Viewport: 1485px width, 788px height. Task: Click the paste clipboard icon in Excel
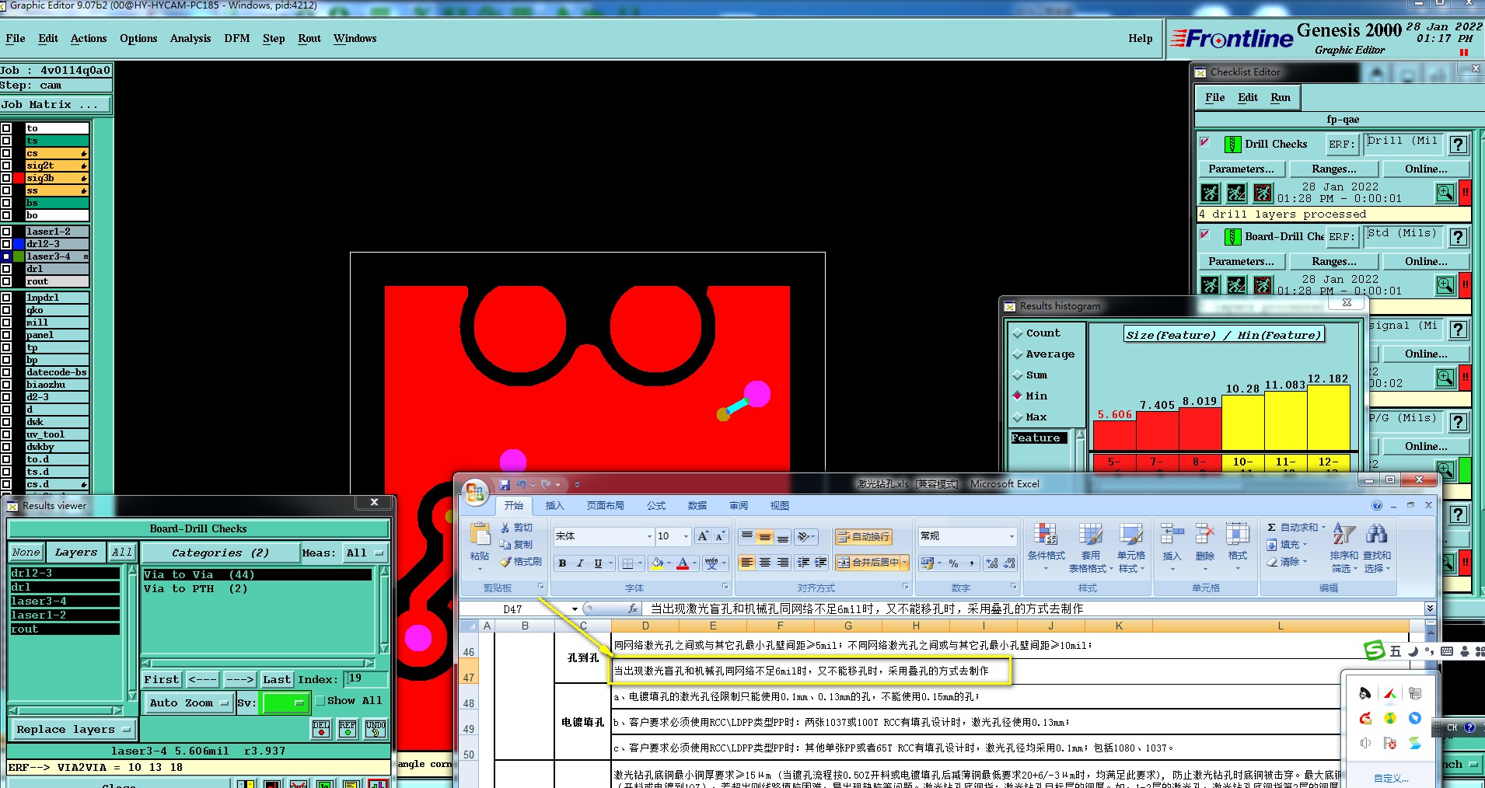coord(480,535)
